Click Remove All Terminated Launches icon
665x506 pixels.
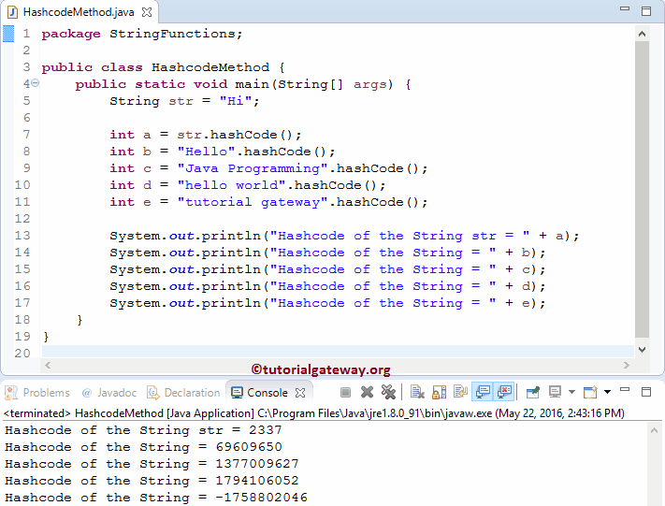point(388,393)
